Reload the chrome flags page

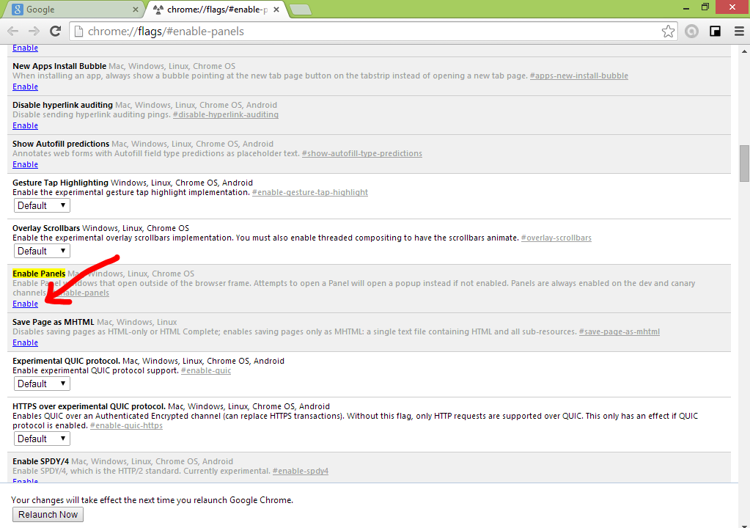(x=56, y=31)
